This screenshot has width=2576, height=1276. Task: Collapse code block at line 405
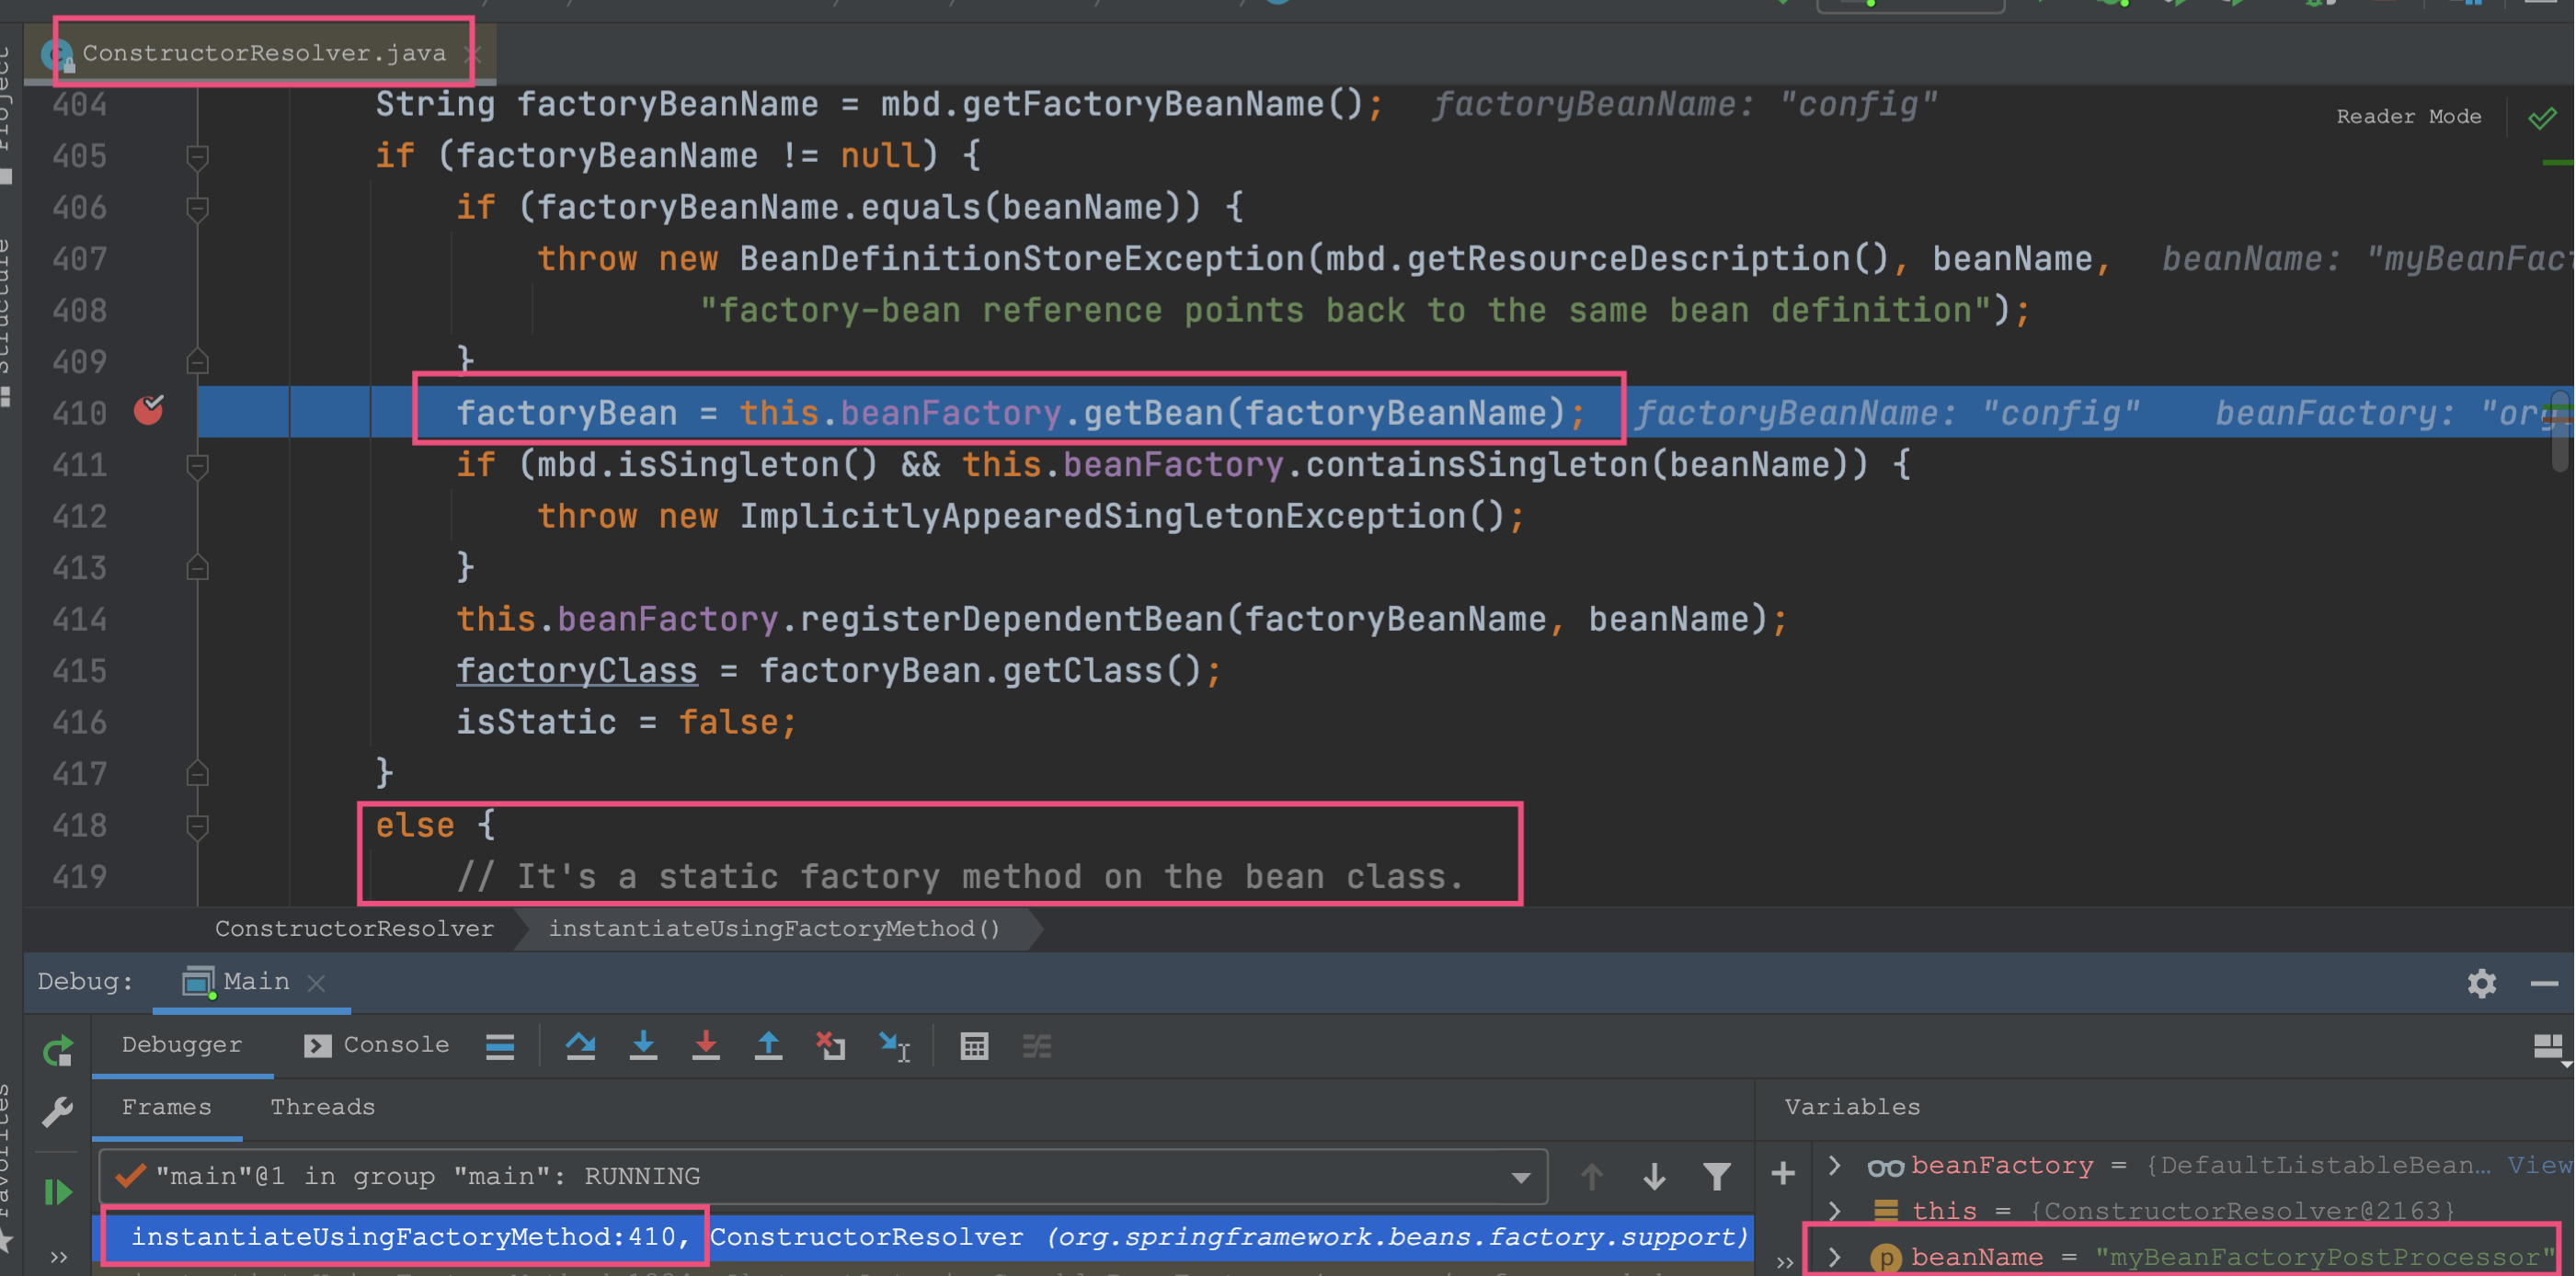(x=197, y=157)
